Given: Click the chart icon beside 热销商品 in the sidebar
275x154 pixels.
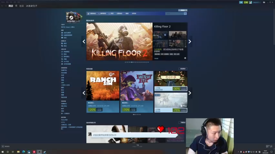Looking at the screenshot, I should tap(62, 52).
